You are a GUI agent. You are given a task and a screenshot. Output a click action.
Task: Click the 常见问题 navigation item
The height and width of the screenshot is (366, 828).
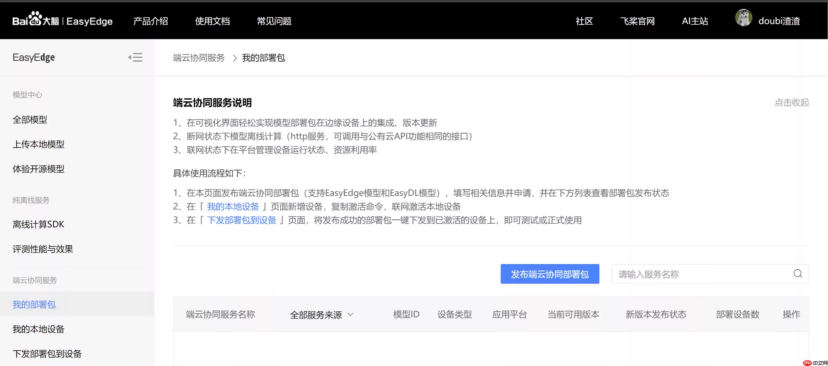tap(274, 21)
